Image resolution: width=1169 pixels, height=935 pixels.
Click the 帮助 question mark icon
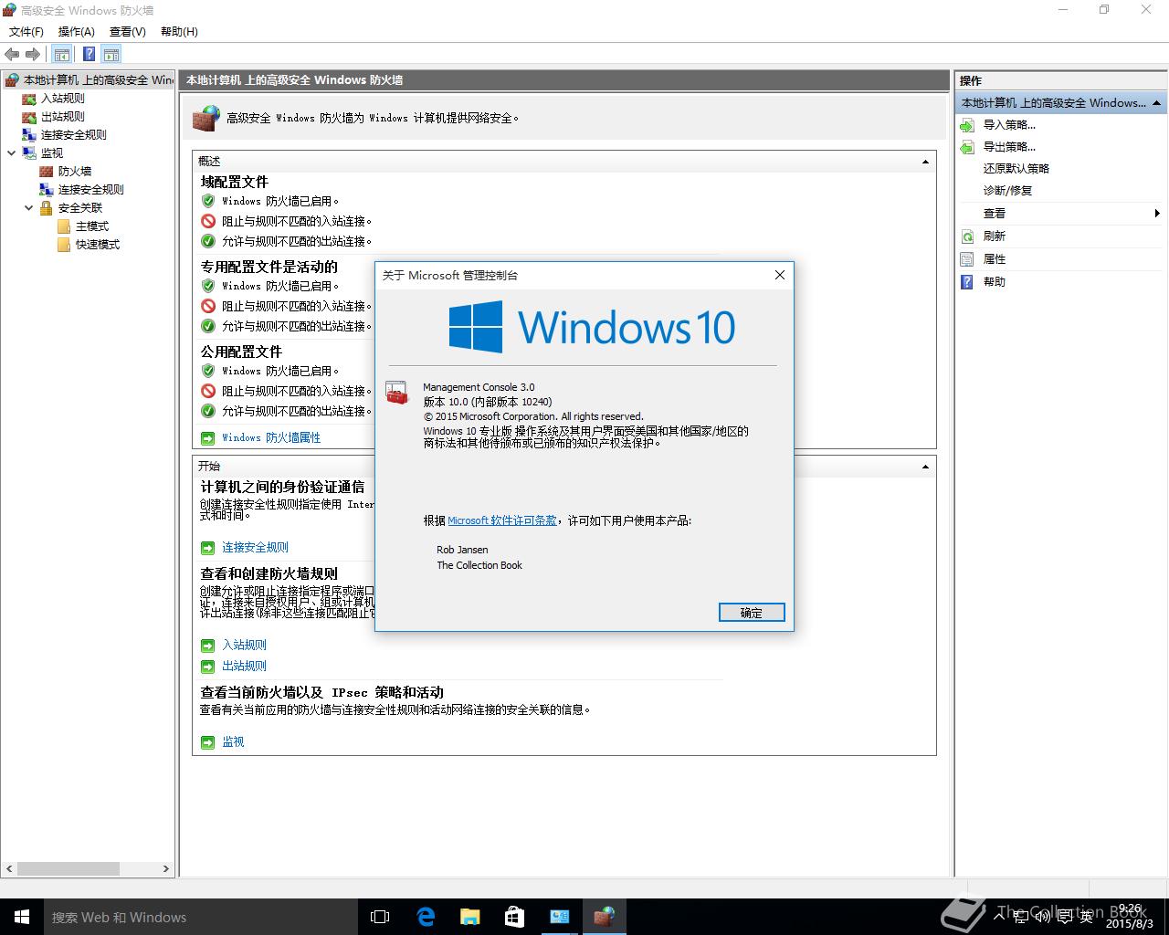pos(967,282)
